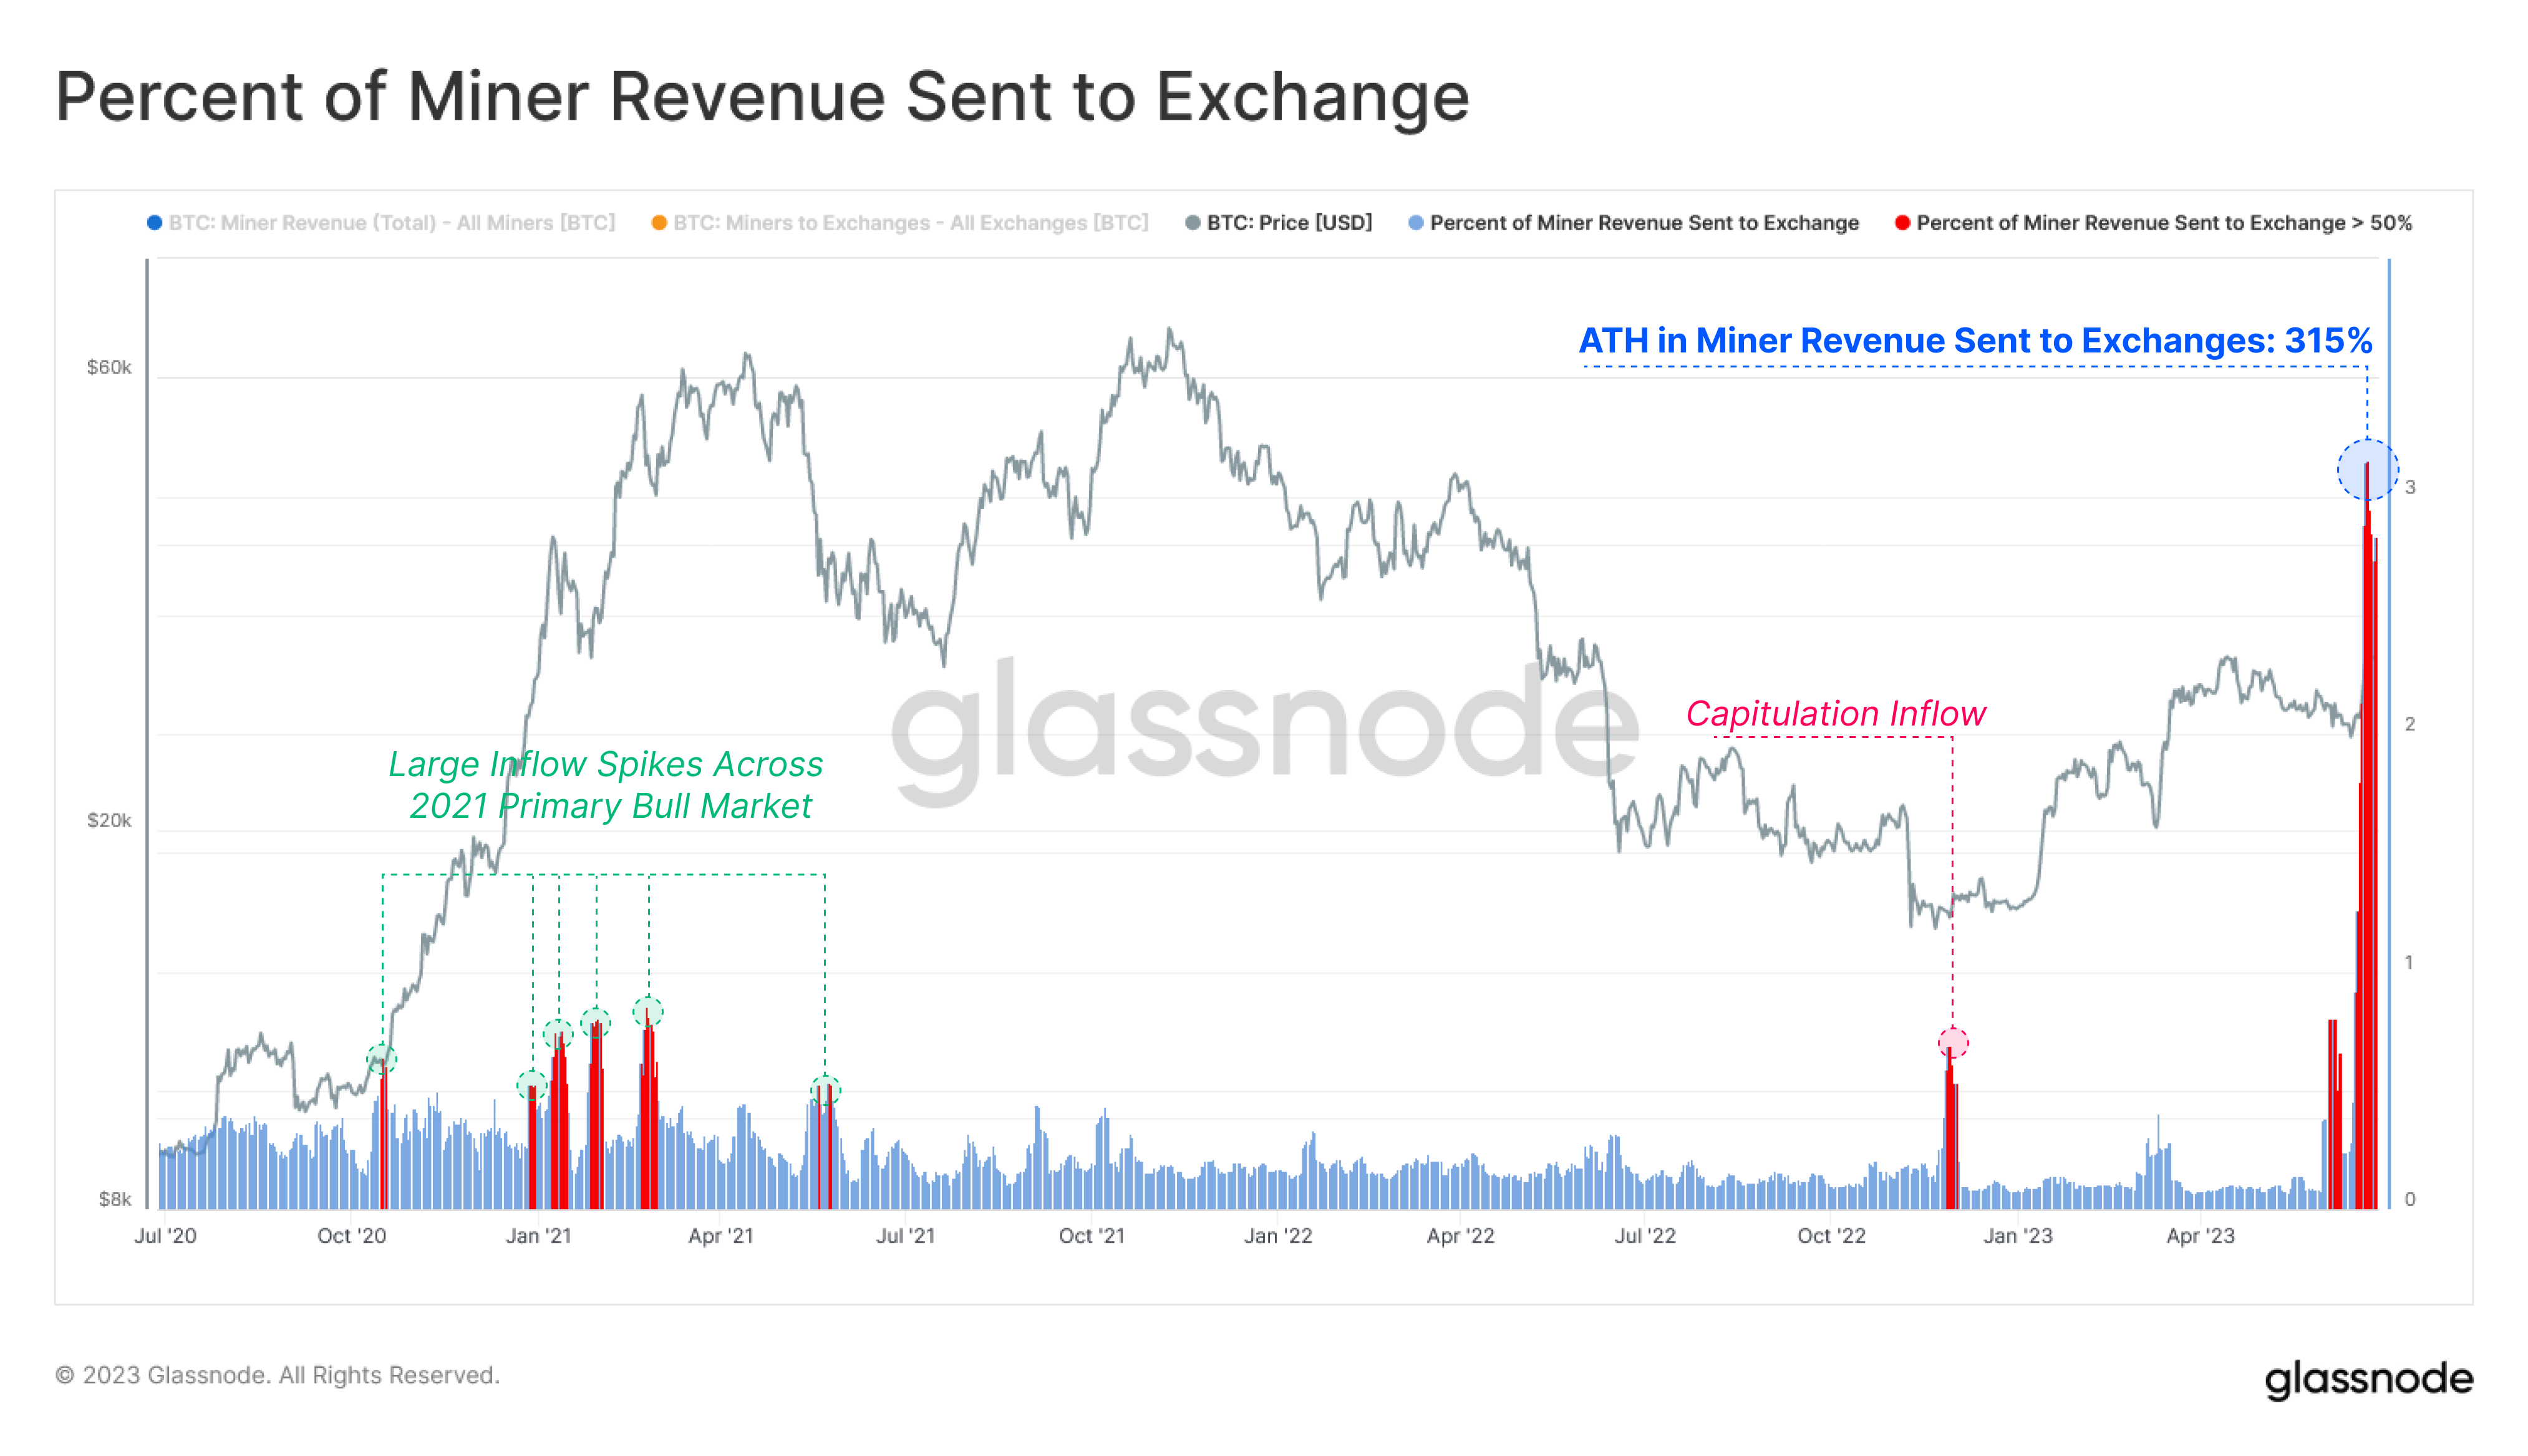Click the blue dot beside Miner Revenue (Total) legend
This screenshot has width=2528, height=1456.
(155, 223)
